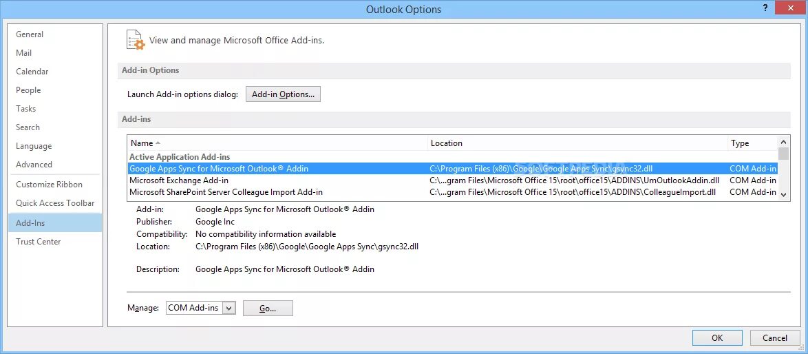Click the Description value text
808x354 pixels.
click(x=284, y=269)
